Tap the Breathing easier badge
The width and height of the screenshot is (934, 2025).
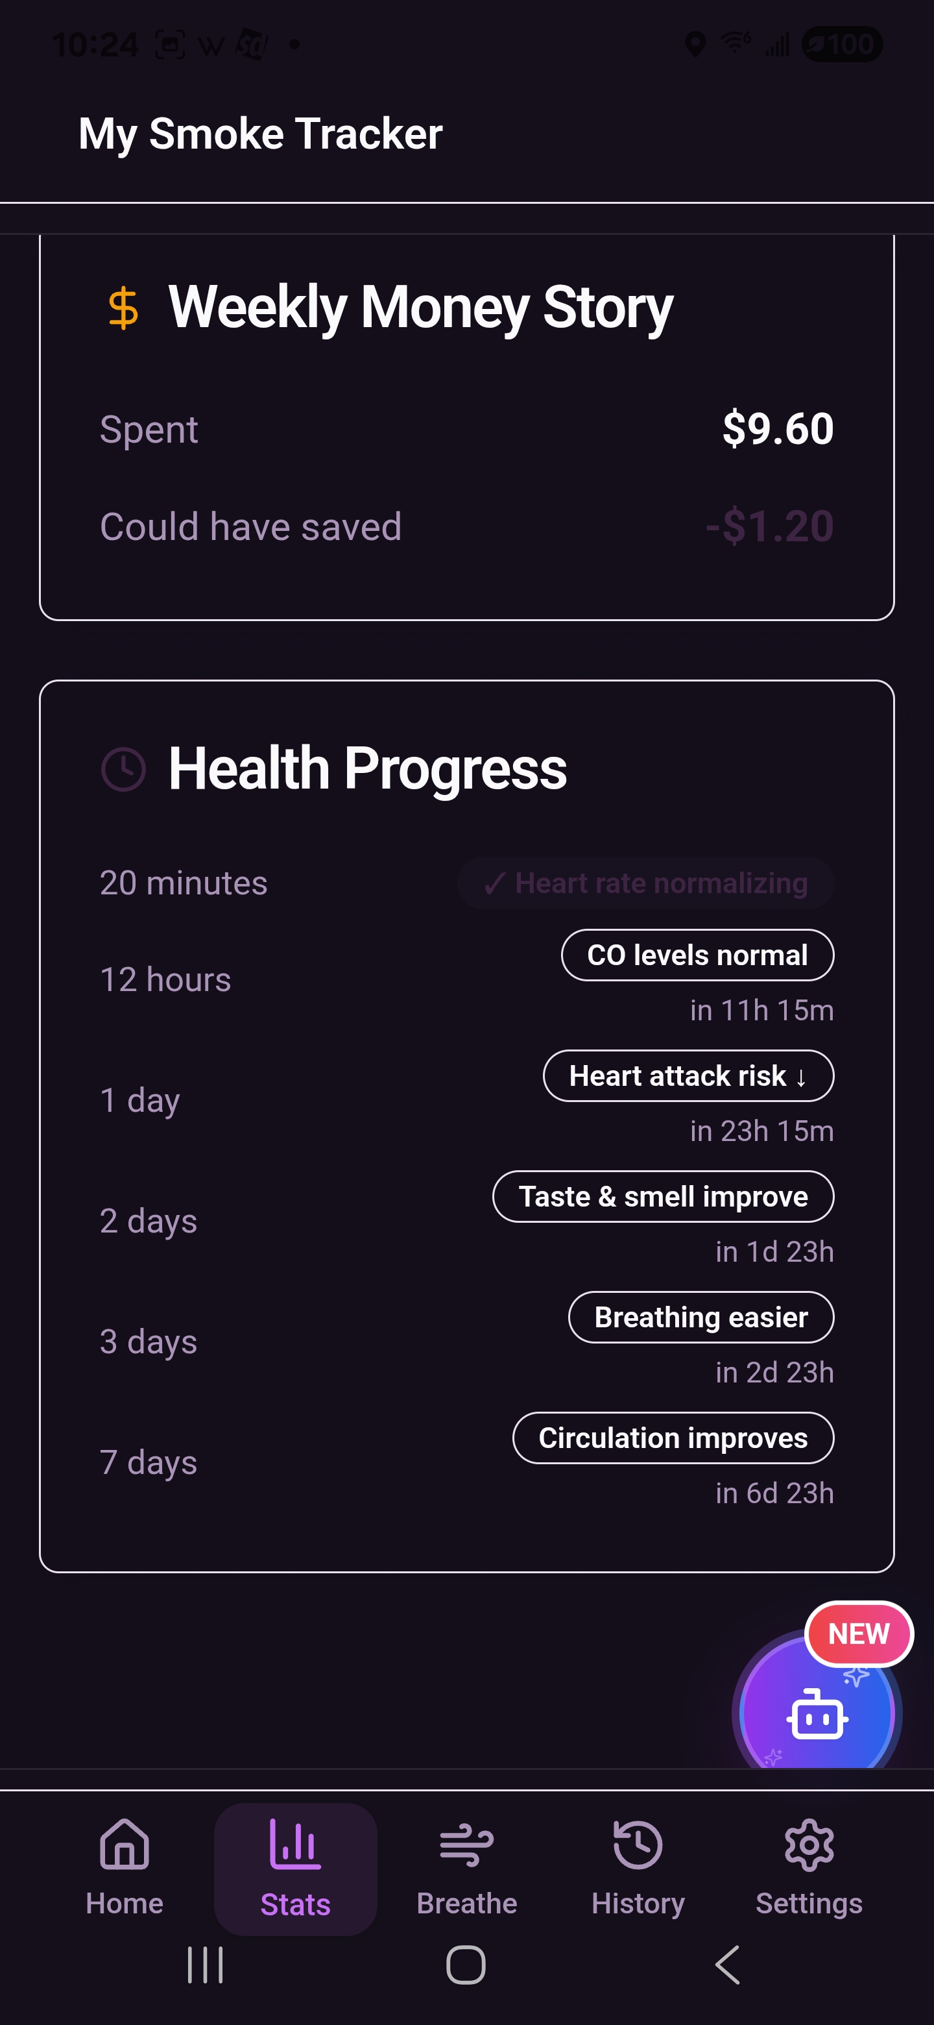point(700,1317)
